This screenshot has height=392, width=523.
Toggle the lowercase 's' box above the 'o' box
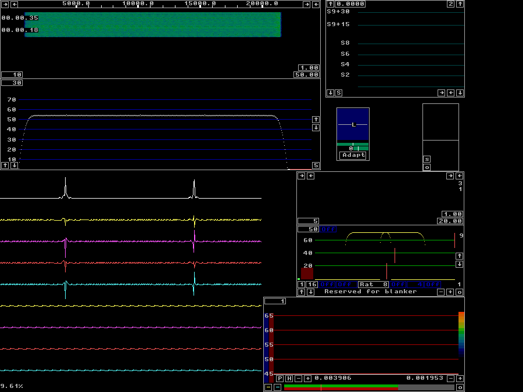[427, 159]
